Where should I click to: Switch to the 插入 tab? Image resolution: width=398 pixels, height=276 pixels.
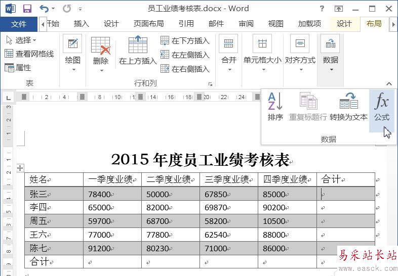(82, 24)
